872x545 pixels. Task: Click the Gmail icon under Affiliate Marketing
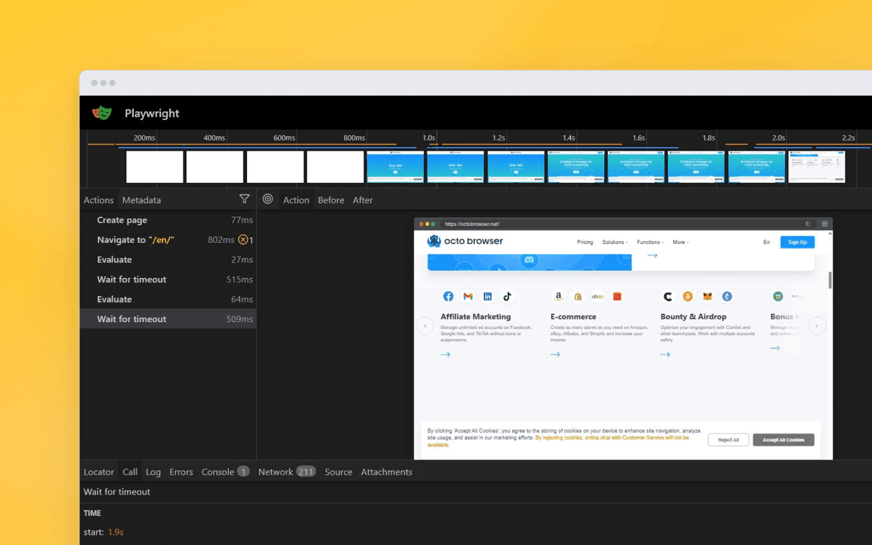[x=467, y=296]
